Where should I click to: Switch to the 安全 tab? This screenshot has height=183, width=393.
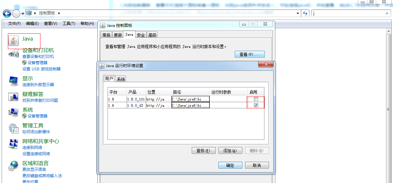click(141, 35)
